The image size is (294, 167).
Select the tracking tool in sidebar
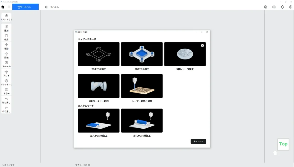point(6,82)
